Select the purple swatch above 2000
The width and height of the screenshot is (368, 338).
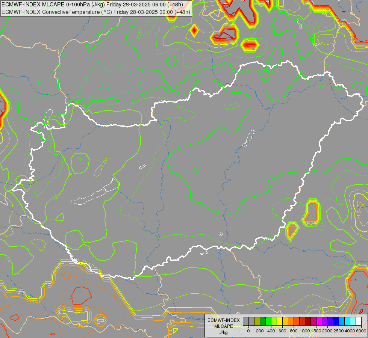tap(325, 321)
